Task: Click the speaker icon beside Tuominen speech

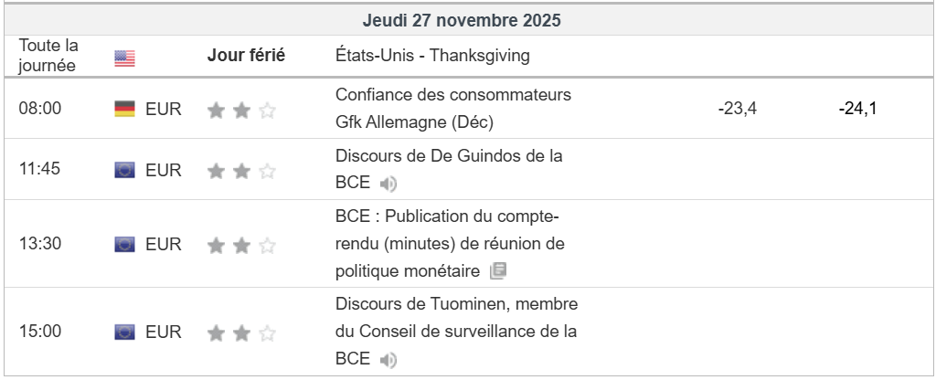Action: pos(388,361)
